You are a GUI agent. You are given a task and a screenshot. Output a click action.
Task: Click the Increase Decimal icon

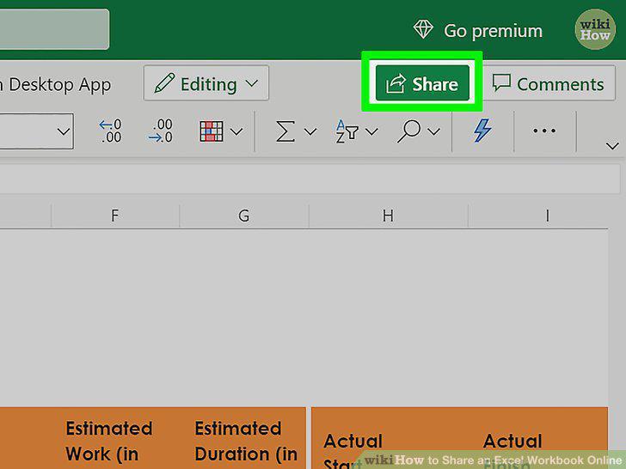pyautogui.click(x=110, y=131)
